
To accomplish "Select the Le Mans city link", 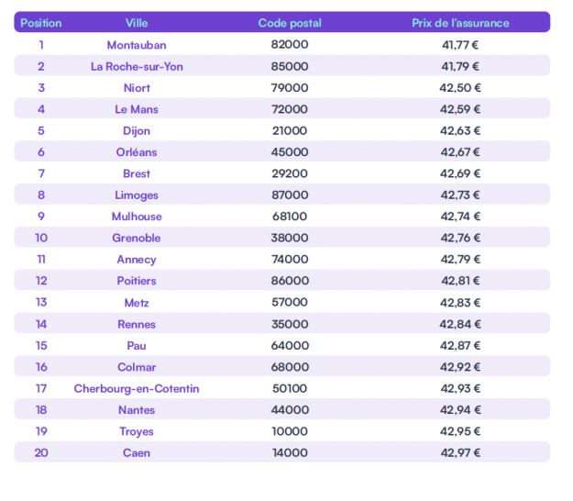I will [x=137, y=109].
